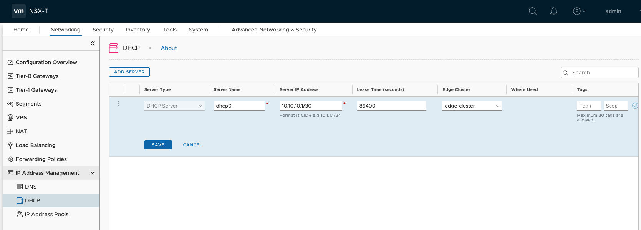Click the Lease Time input field
This screenshot has width=641, height=230.
[391, 106]
